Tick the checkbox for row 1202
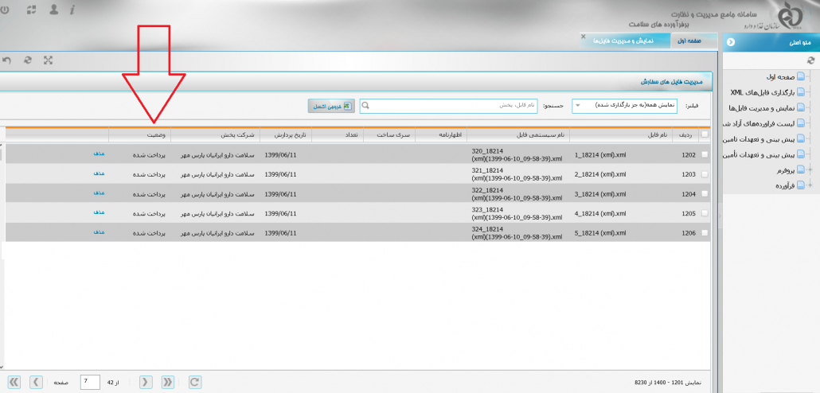 coord(704,154)
